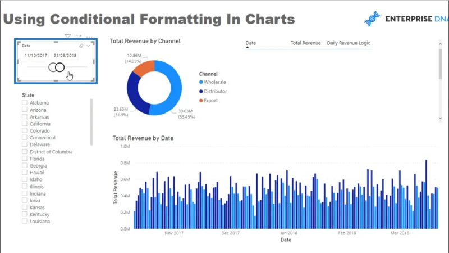Expand the Date slicer type chevron
This screenshot has height=253, width=449.
(88, 46)
